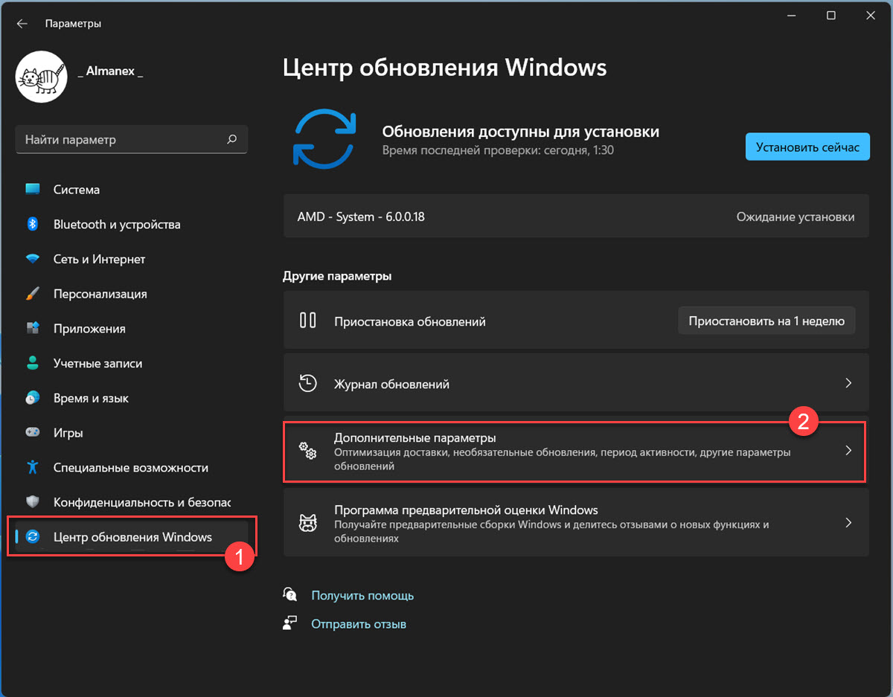The height and width of the screenshot is (697, 893).
Task: Click the chevron on Дополнительные параметры
Action: coord(848,451)
